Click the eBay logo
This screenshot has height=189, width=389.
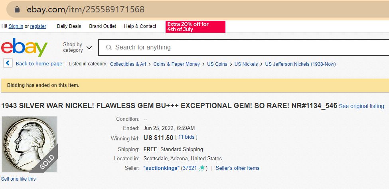pos(24,47)
